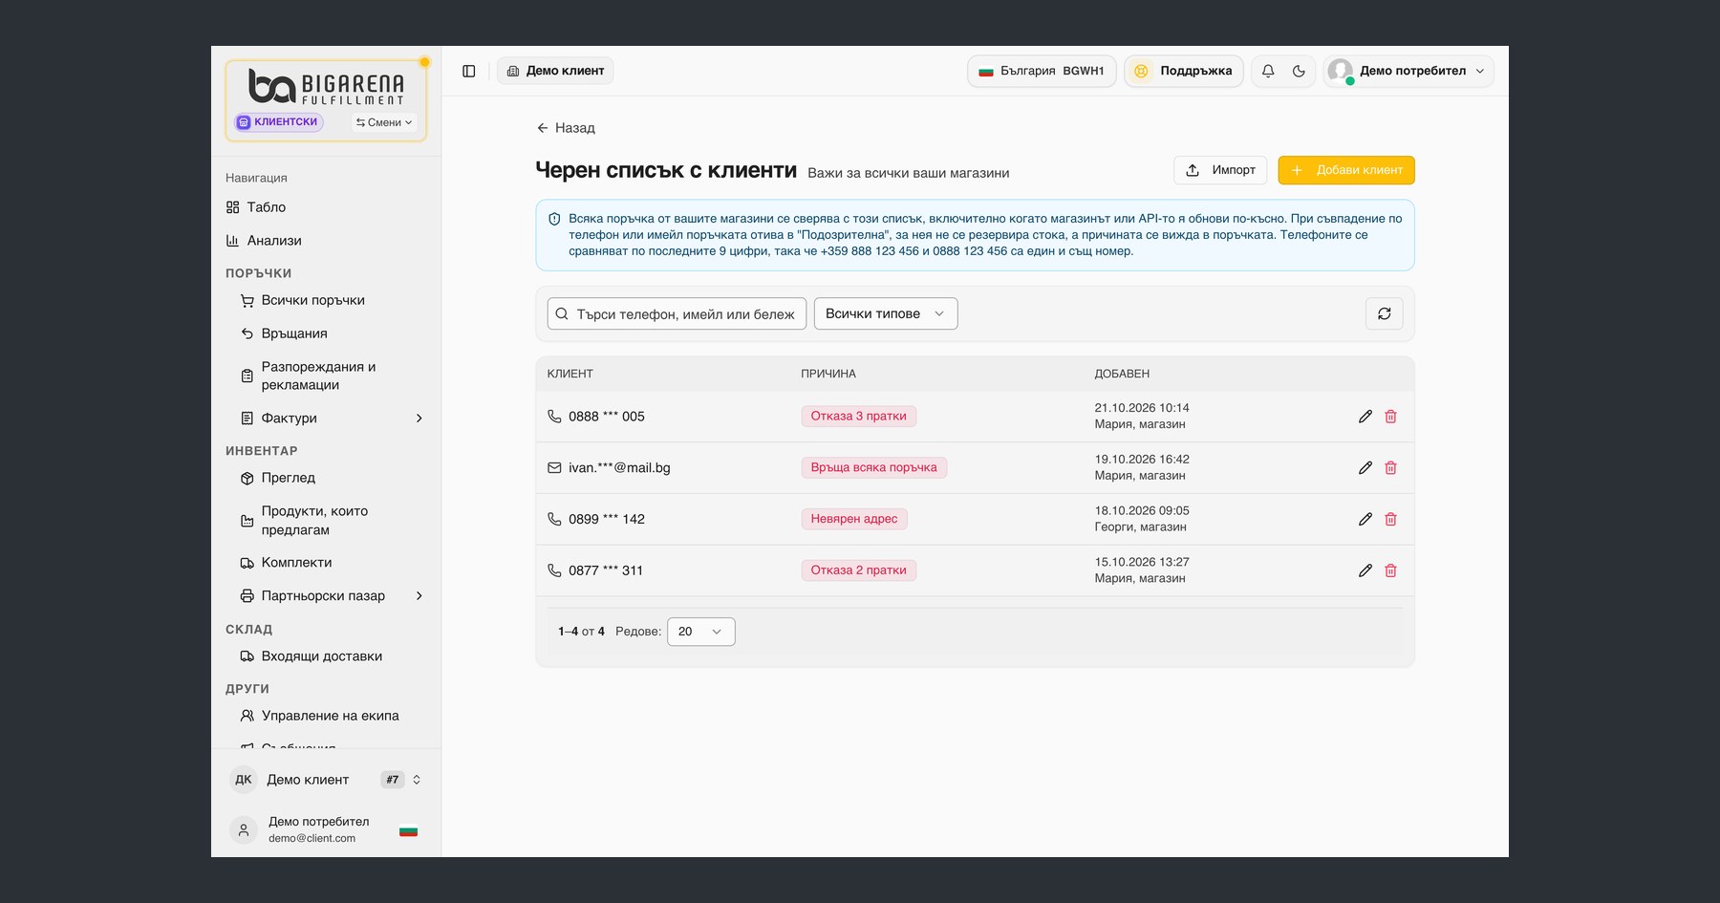1720x903 pixels.
Task: Toggle the sidebar panel icon
Action: tap(468, 71)
